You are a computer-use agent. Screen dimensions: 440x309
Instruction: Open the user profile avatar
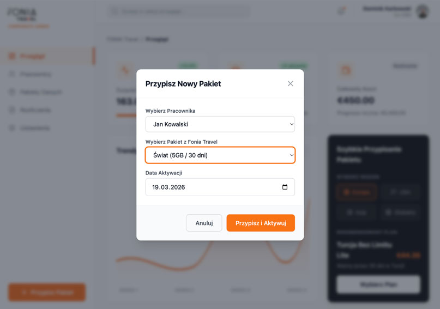(422, 11)
